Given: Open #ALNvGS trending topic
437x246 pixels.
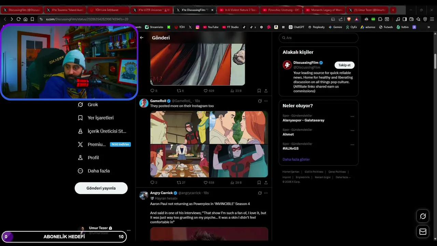Looking at the screenshot, I should click(x=291, y=148).
